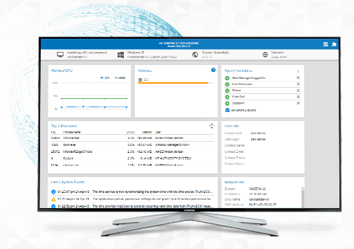
Task: Click the Windows 10 OS label in info bar
Action: click(x=136, y=53)
